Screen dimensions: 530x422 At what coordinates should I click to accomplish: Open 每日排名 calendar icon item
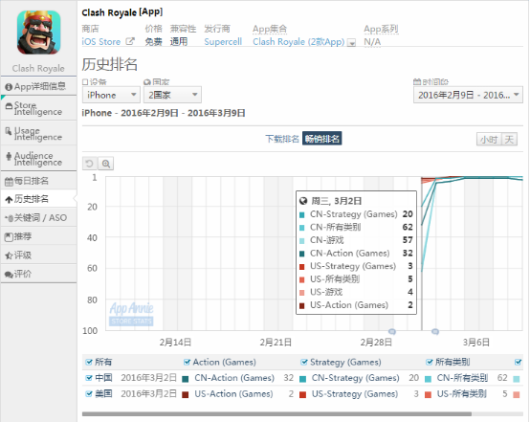[39, 181]
